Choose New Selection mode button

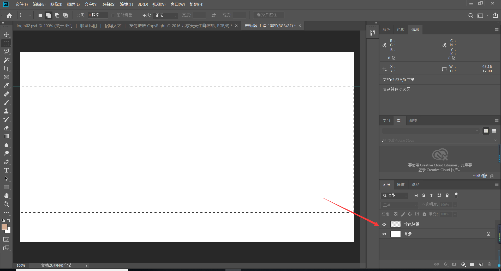(x=40, y=15)
